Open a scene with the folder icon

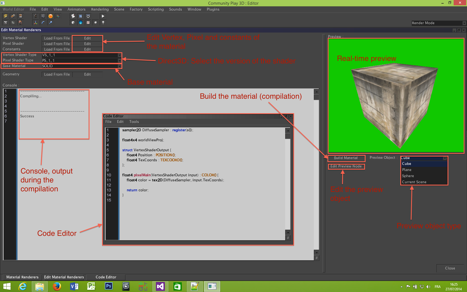tap(5, 16)
